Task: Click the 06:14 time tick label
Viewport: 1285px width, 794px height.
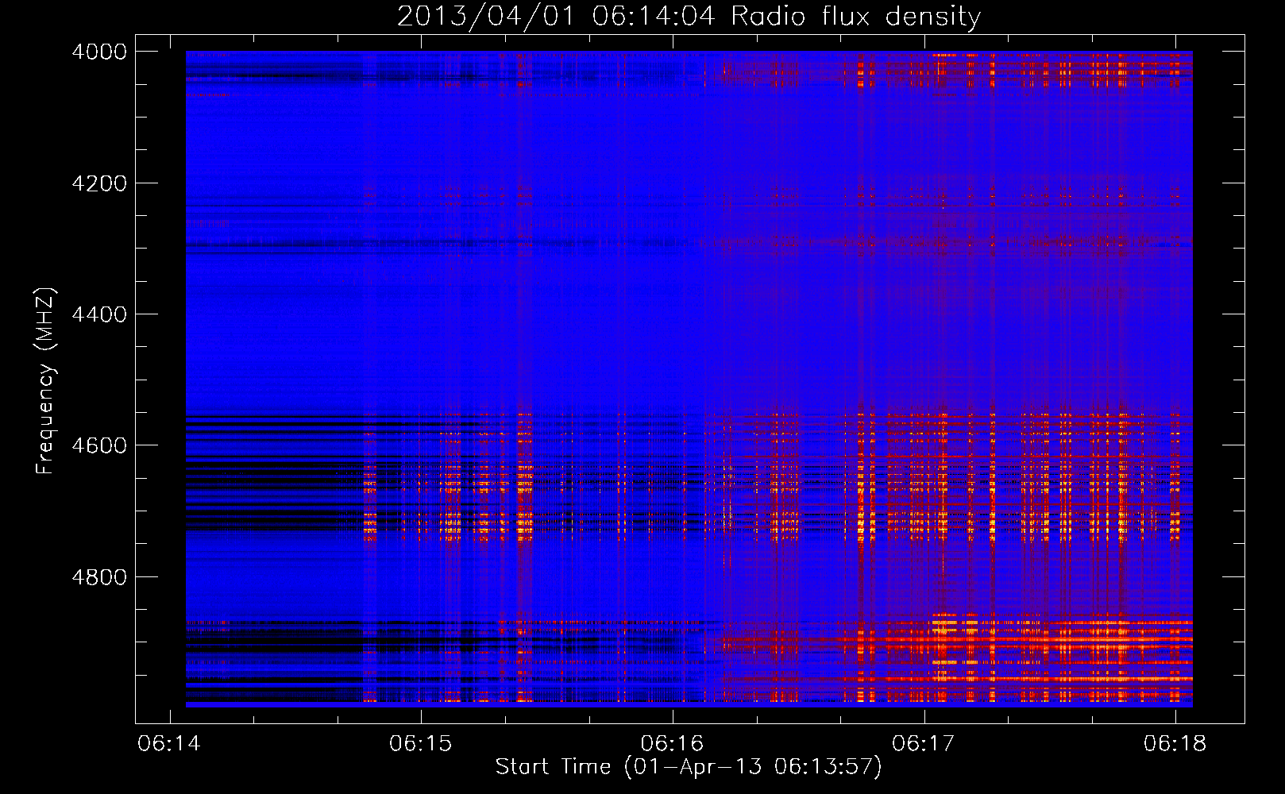Action: coord(169,744)
